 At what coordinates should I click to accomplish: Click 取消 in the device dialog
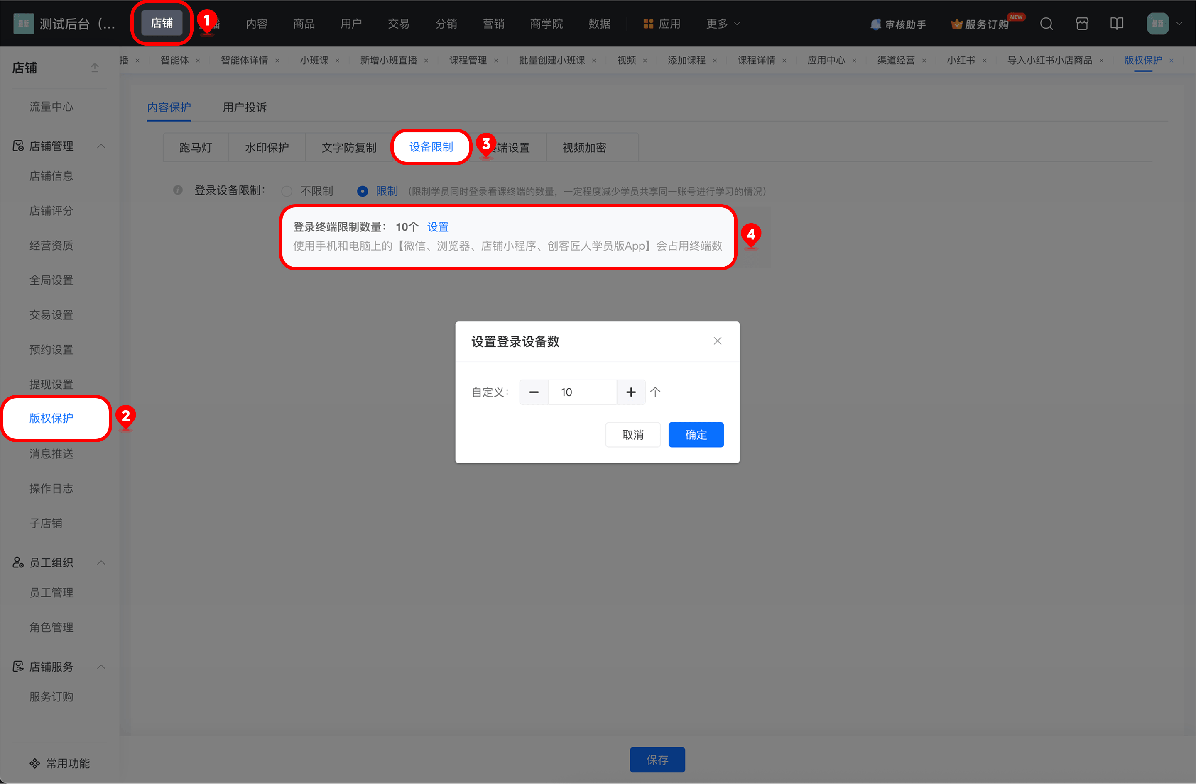point(633,435)
